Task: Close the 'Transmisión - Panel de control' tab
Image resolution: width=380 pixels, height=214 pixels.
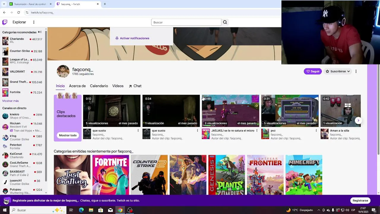Action: [x=50, y=4]
